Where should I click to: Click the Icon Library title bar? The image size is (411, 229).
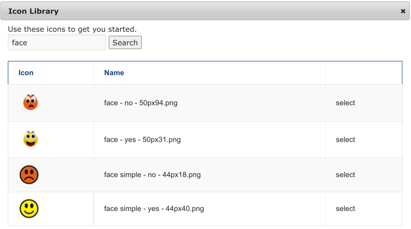[x=205, y=11]
